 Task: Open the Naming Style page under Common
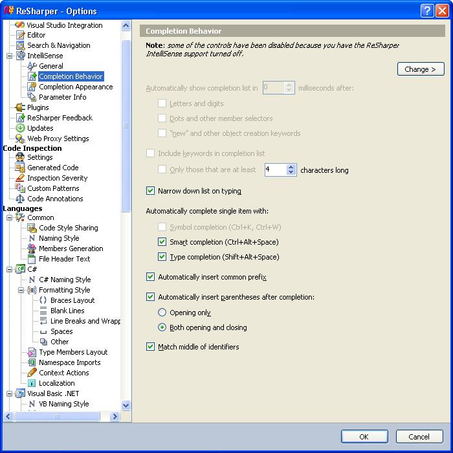[x=59, y=238]
